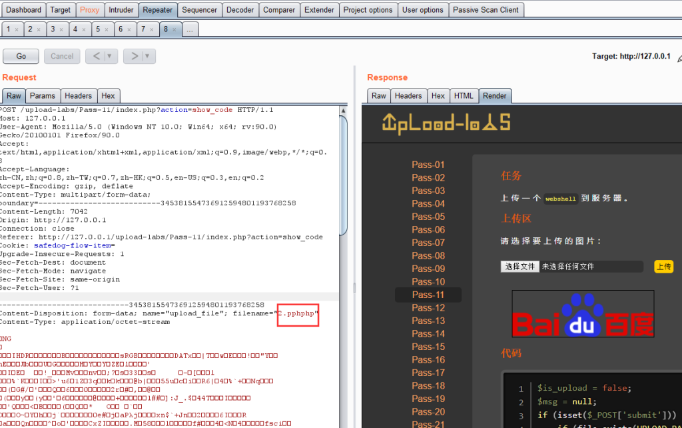Image resolution: width=682 pixels, height=428 pixels.
Task: Switch to the Proxy tab
Action: [89, 10]
